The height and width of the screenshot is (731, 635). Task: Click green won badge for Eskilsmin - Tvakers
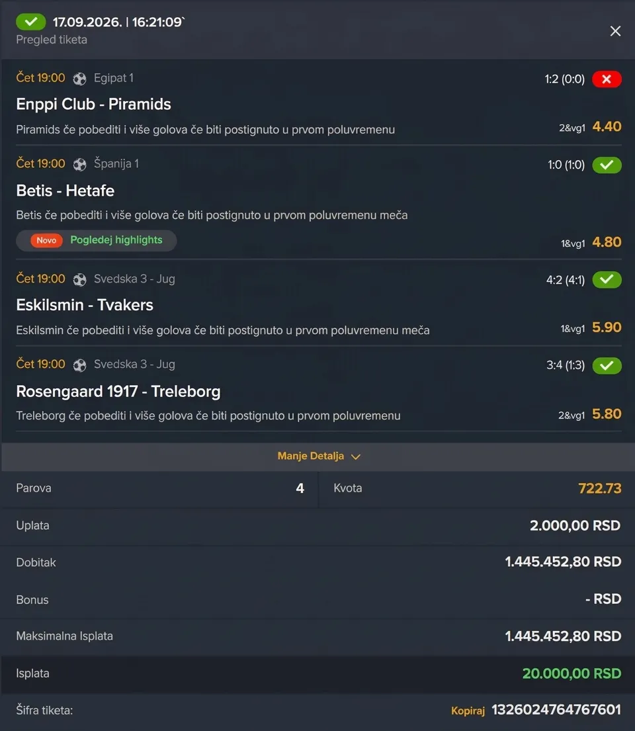[607, 280]
